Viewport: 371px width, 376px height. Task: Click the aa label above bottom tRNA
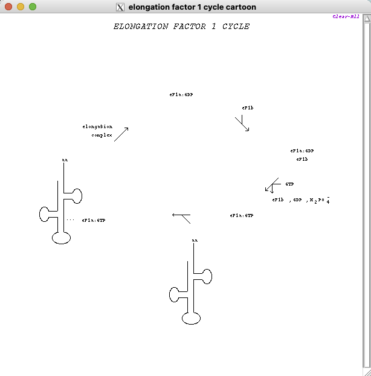click(195, 241)
